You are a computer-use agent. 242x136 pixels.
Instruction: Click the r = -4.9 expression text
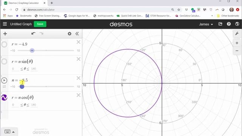tap(19, 44)
